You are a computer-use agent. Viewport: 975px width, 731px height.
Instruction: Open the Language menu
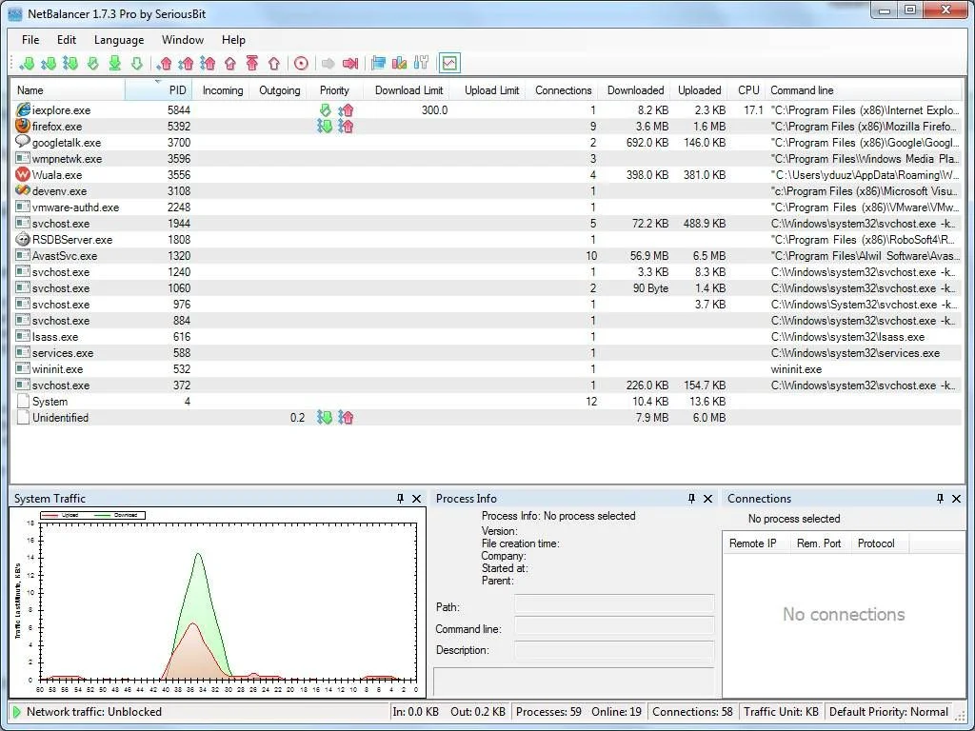[119, 40]
